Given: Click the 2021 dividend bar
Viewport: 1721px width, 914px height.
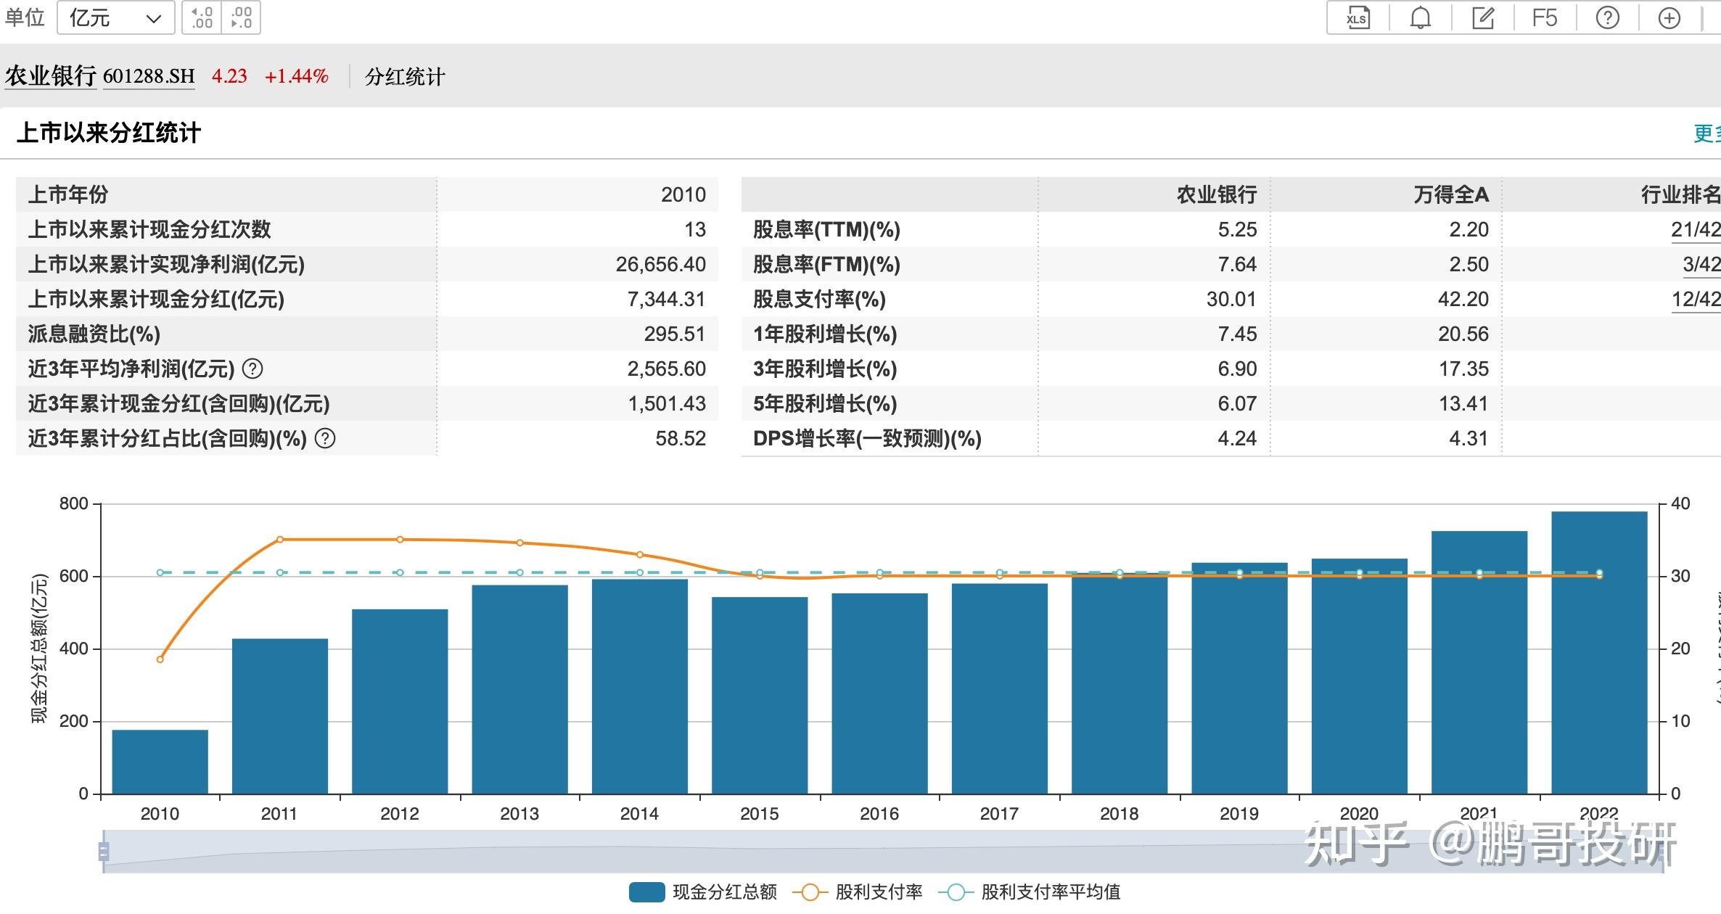Looking at the screenshot, I should 1479,662.
